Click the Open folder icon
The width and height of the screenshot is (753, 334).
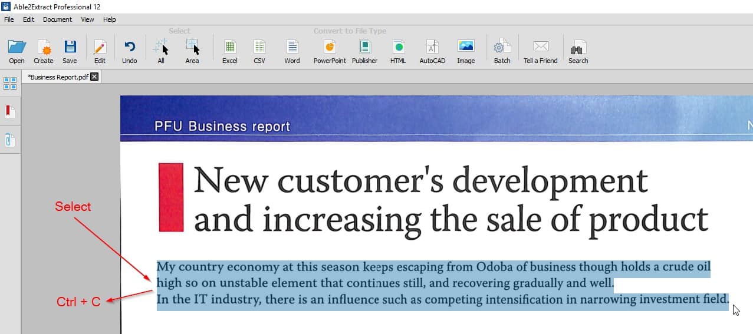17,47
